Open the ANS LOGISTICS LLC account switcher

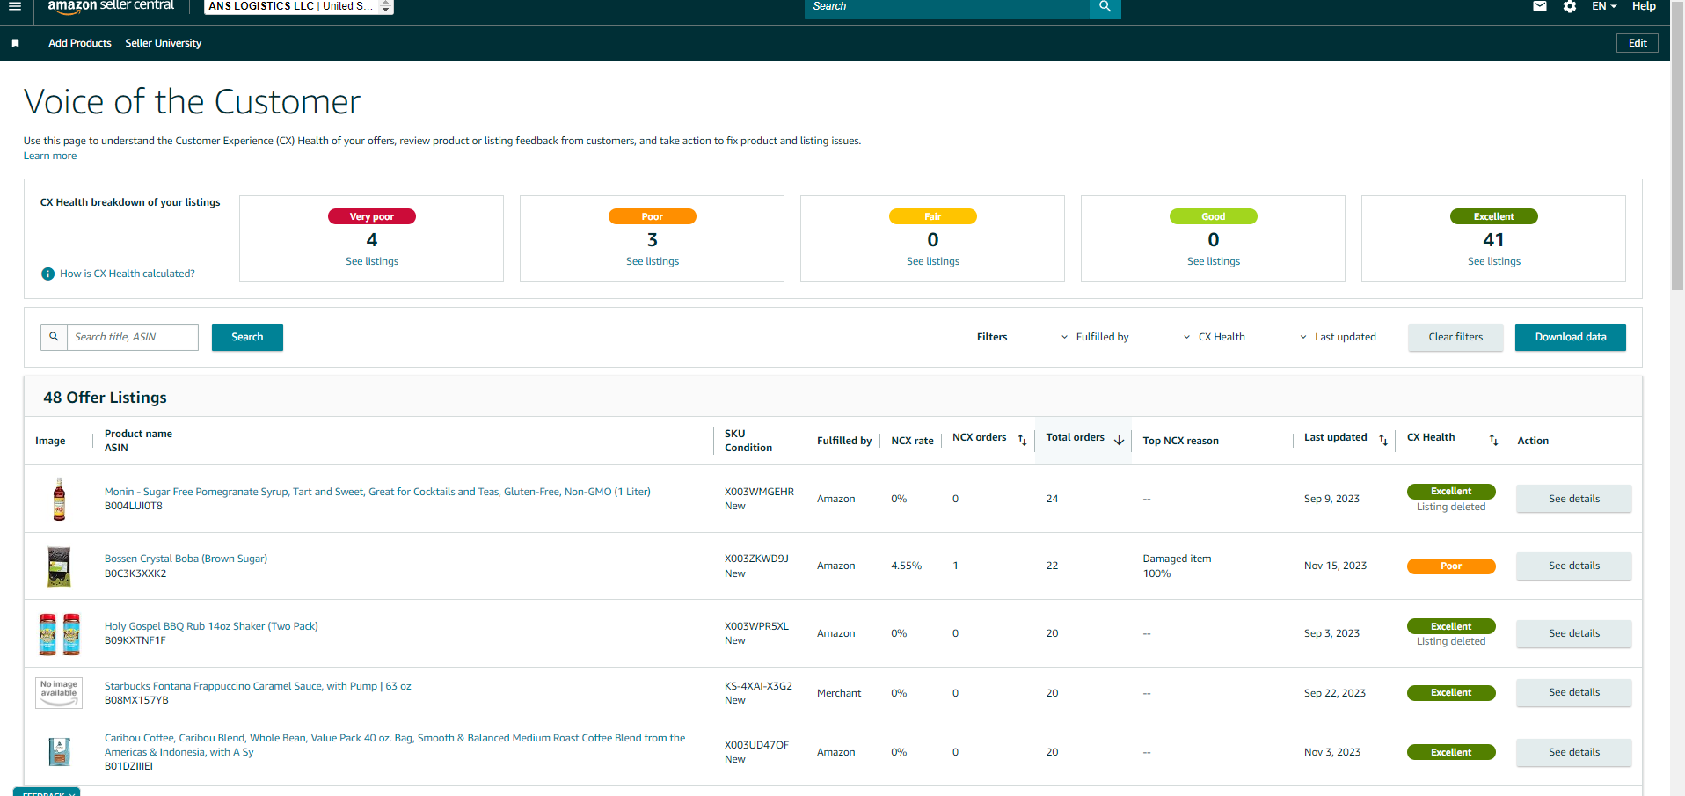coord(299,6)
